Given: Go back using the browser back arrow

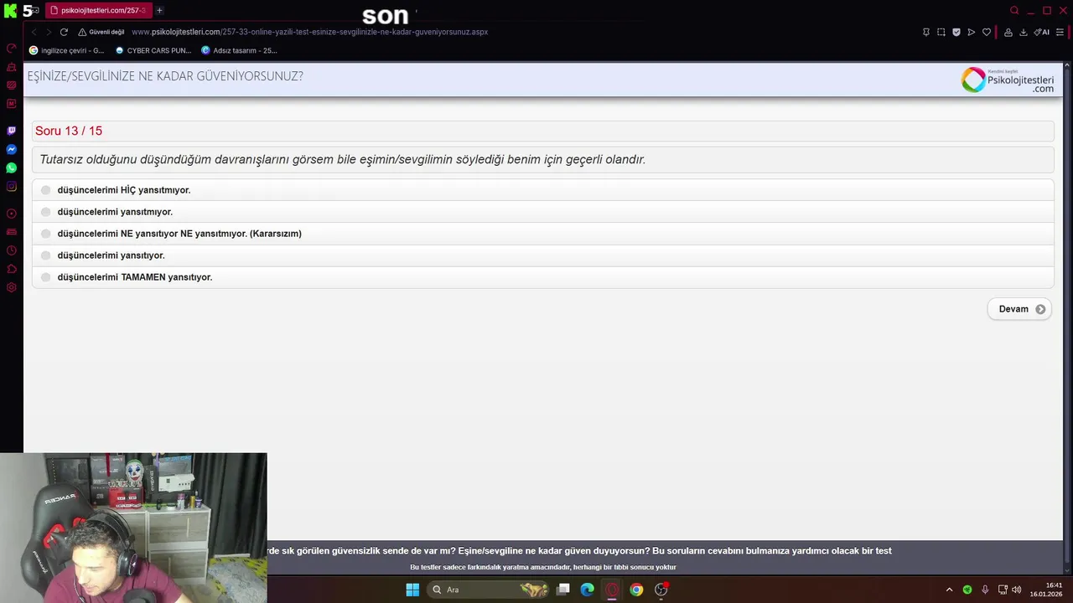Looking at the screenshot, I should pos(34,32).
